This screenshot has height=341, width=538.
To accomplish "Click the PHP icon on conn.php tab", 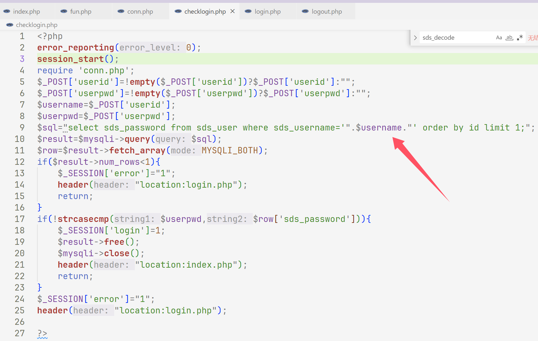I will [x=121, y=11].
